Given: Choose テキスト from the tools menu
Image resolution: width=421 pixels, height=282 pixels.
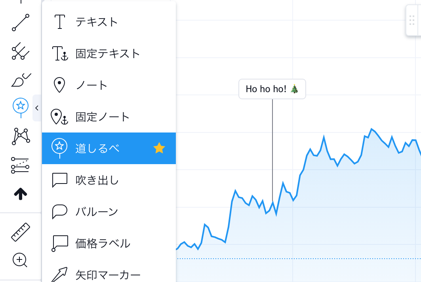Looking at the screenshot, I should (x=97, y=22).
